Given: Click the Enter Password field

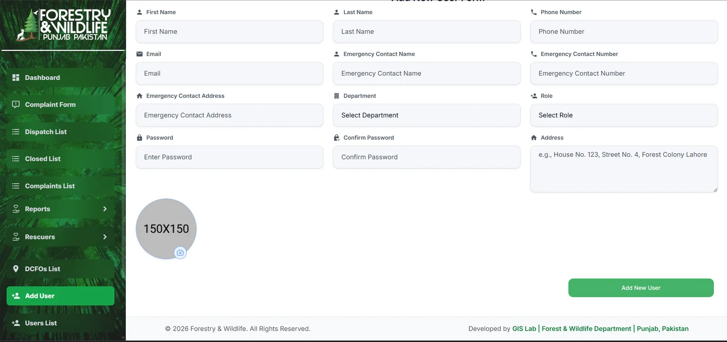Looking at the screenshot, I should [x=229, y=157].
